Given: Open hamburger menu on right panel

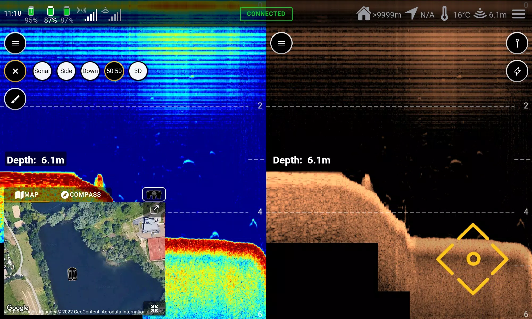Looking at the screenshot, I should click(281, 43).
